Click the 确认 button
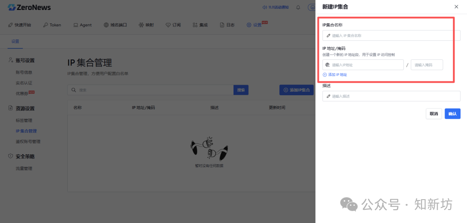Viewport: 467px width, 223px height. 453,113
